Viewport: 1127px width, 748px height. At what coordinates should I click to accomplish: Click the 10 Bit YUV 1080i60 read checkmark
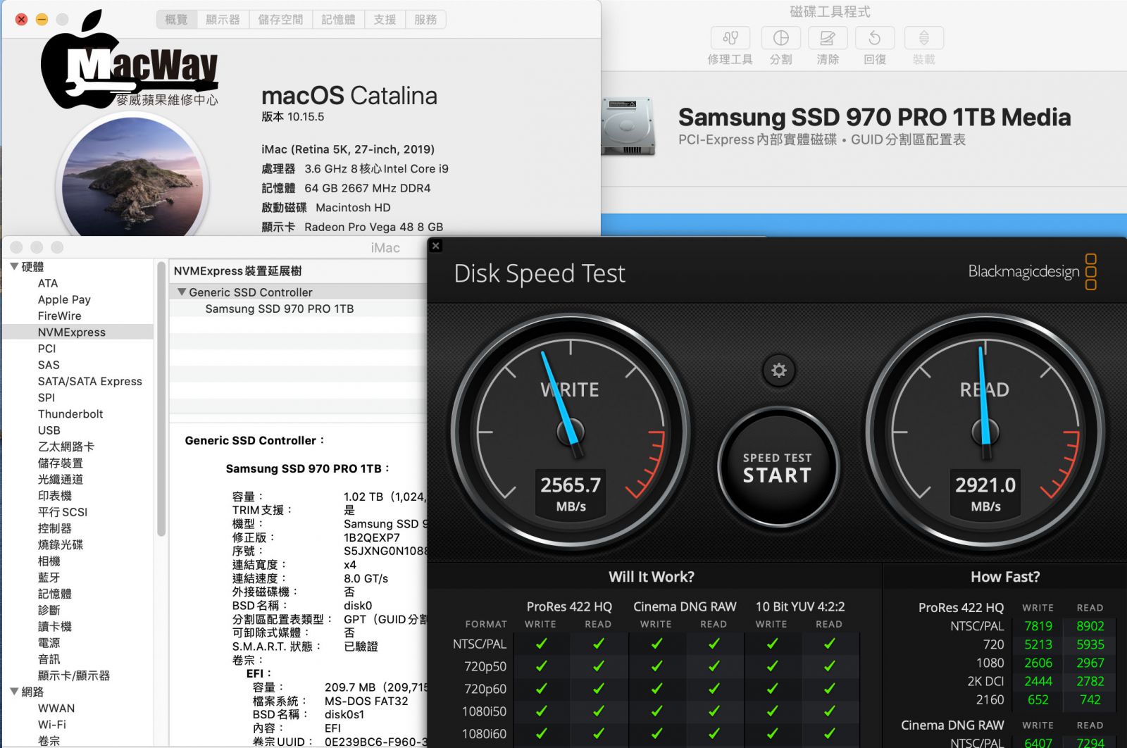click(829, 733)
